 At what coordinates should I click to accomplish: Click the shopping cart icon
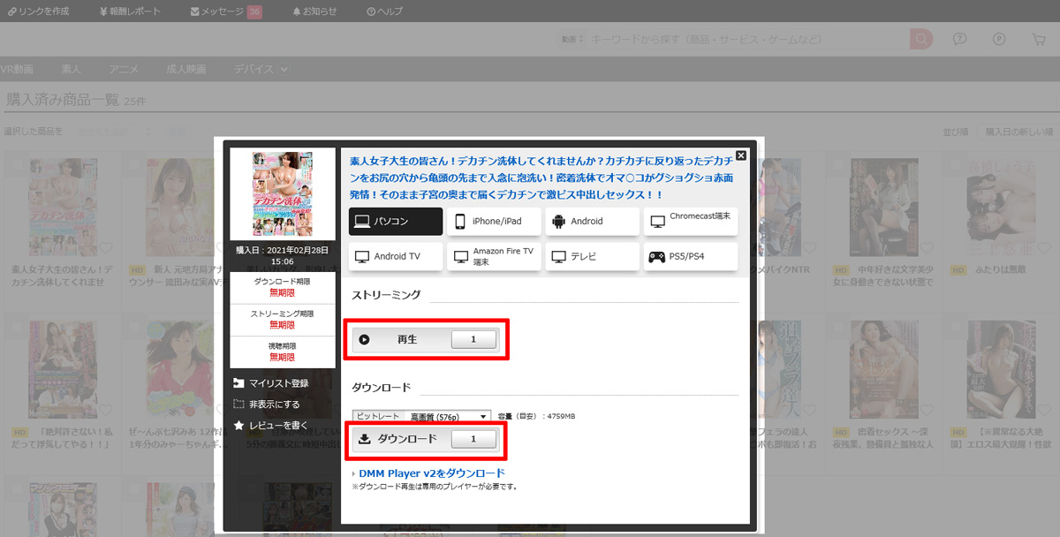coord(1038,40)
